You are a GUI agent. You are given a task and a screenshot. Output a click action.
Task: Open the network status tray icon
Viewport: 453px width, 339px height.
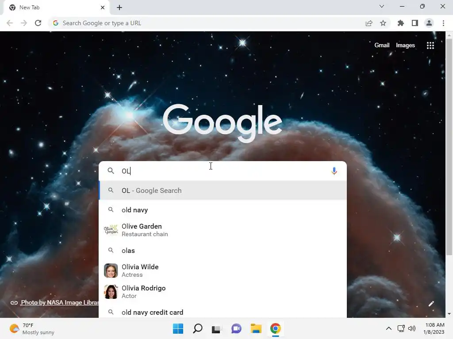(x=401, y=328)
